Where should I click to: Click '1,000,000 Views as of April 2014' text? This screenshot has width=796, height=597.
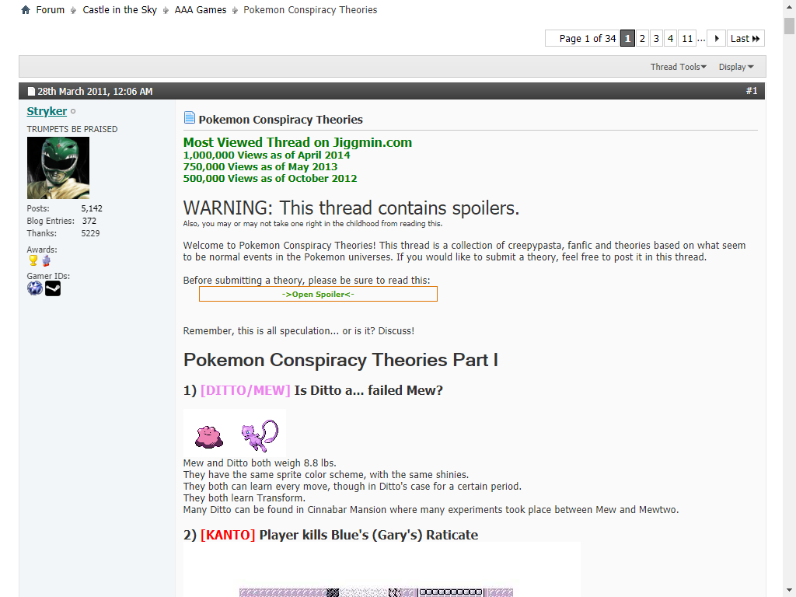point(267,155)
